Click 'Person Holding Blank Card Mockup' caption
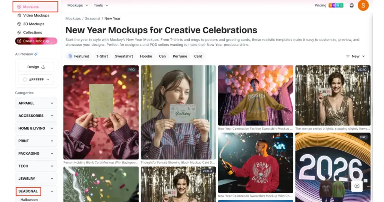The width and height of the screenshot is (384, 202). pos(100,162)
